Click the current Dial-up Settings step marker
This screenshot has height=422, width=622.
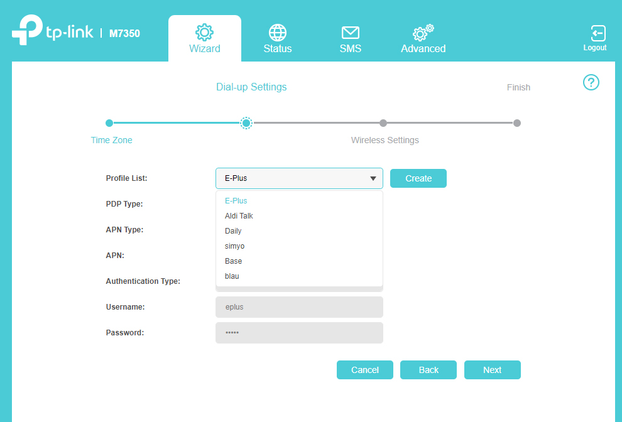[246, 123]
